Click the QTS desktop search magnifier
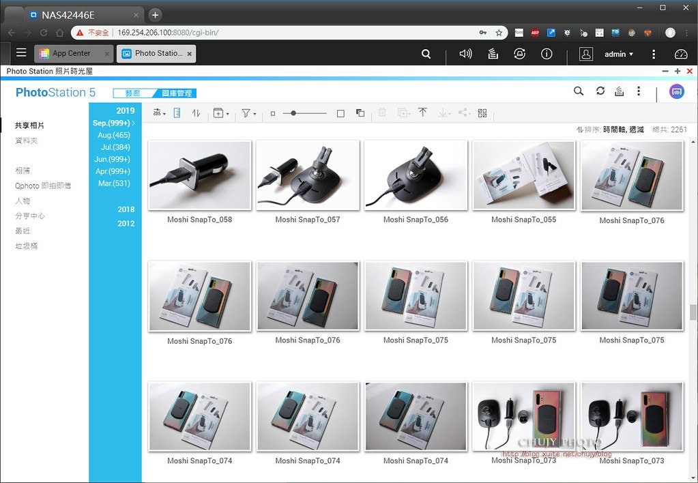The height and width of the screenshot is (483, 698). (x=426, y=54)
